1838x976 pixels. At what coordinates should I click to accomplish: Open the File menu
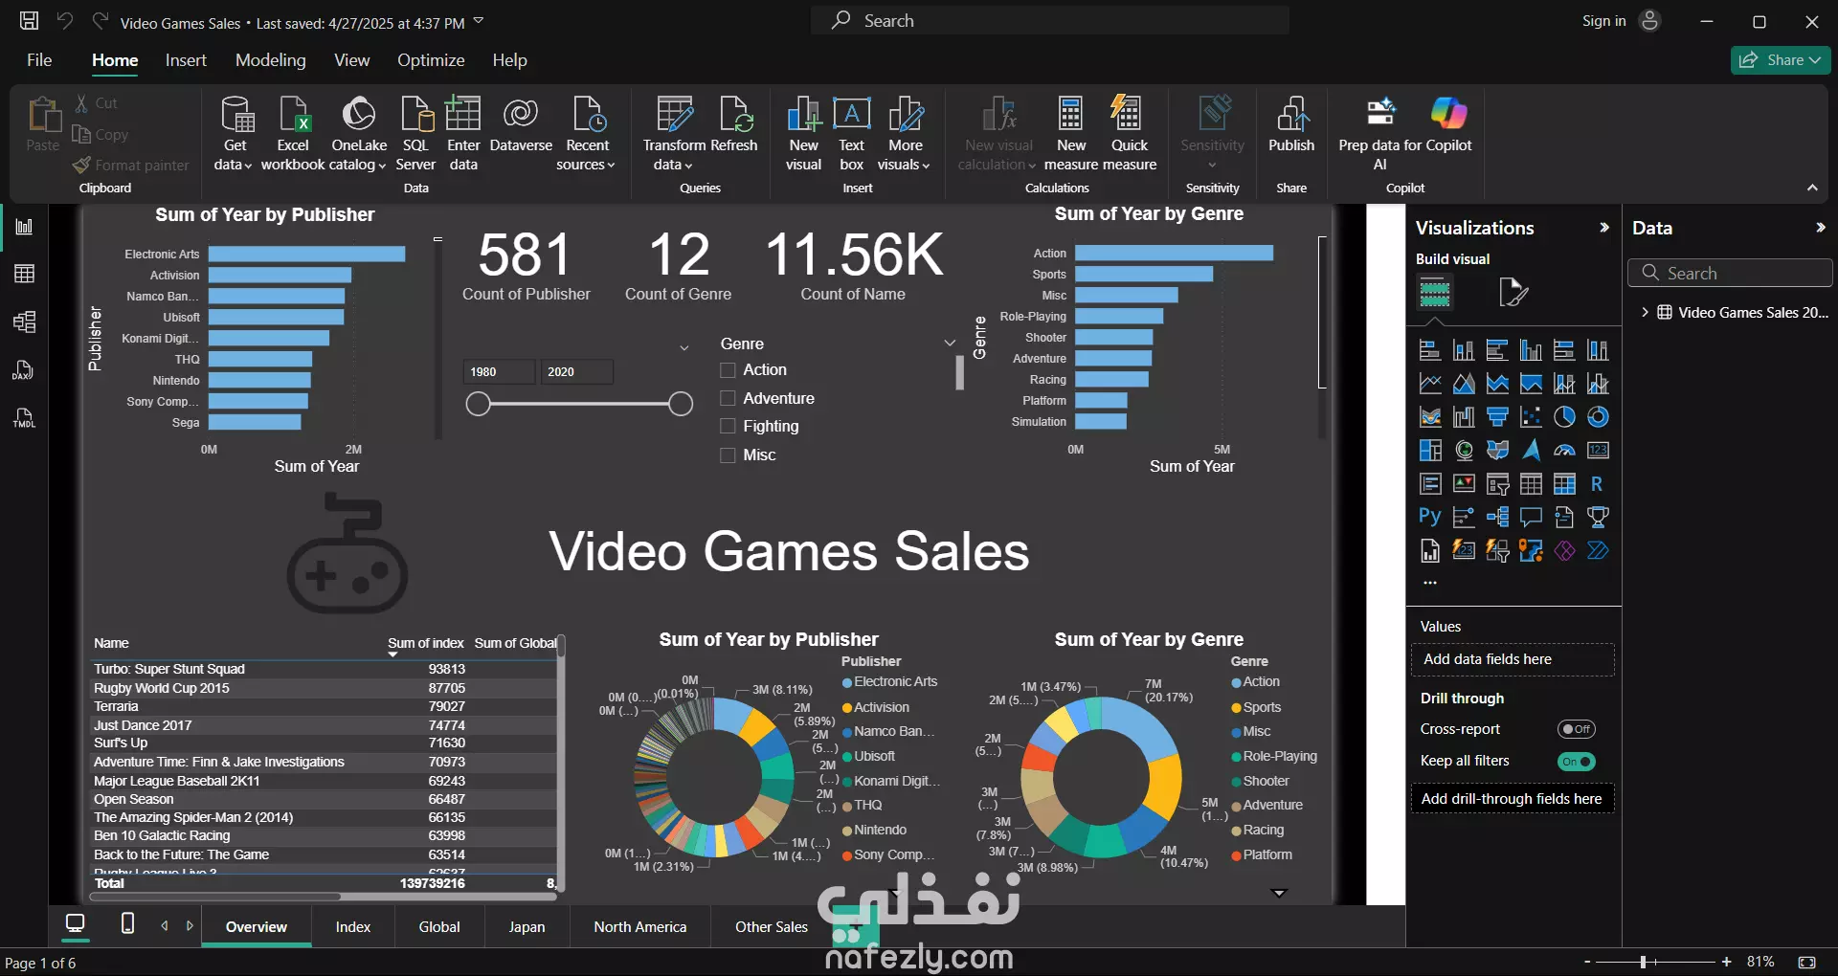[39, 60]
